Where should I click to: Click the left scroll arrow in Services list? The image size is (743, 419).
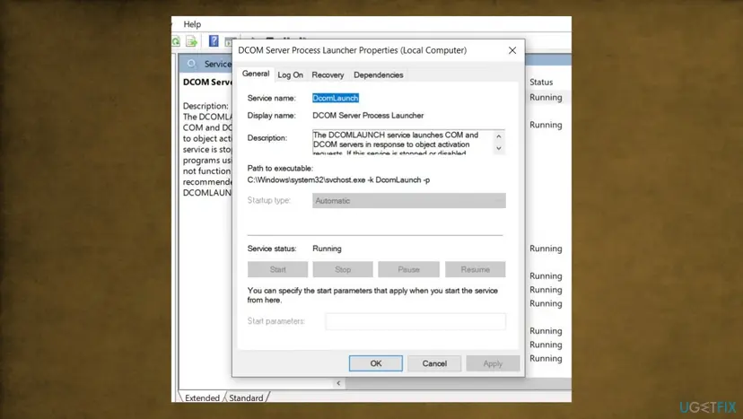point(338,383)
